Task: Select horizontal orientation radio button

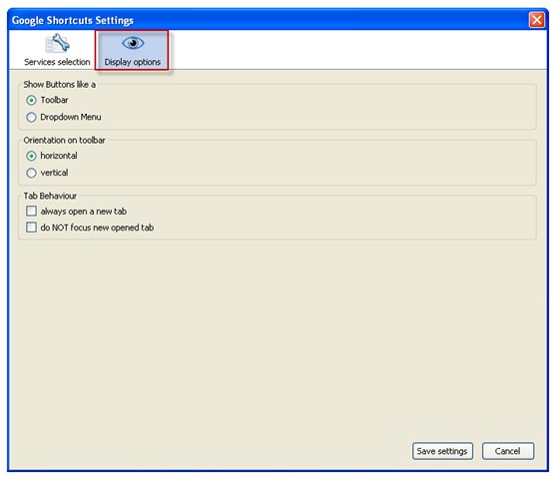Action: coord(31,156)
